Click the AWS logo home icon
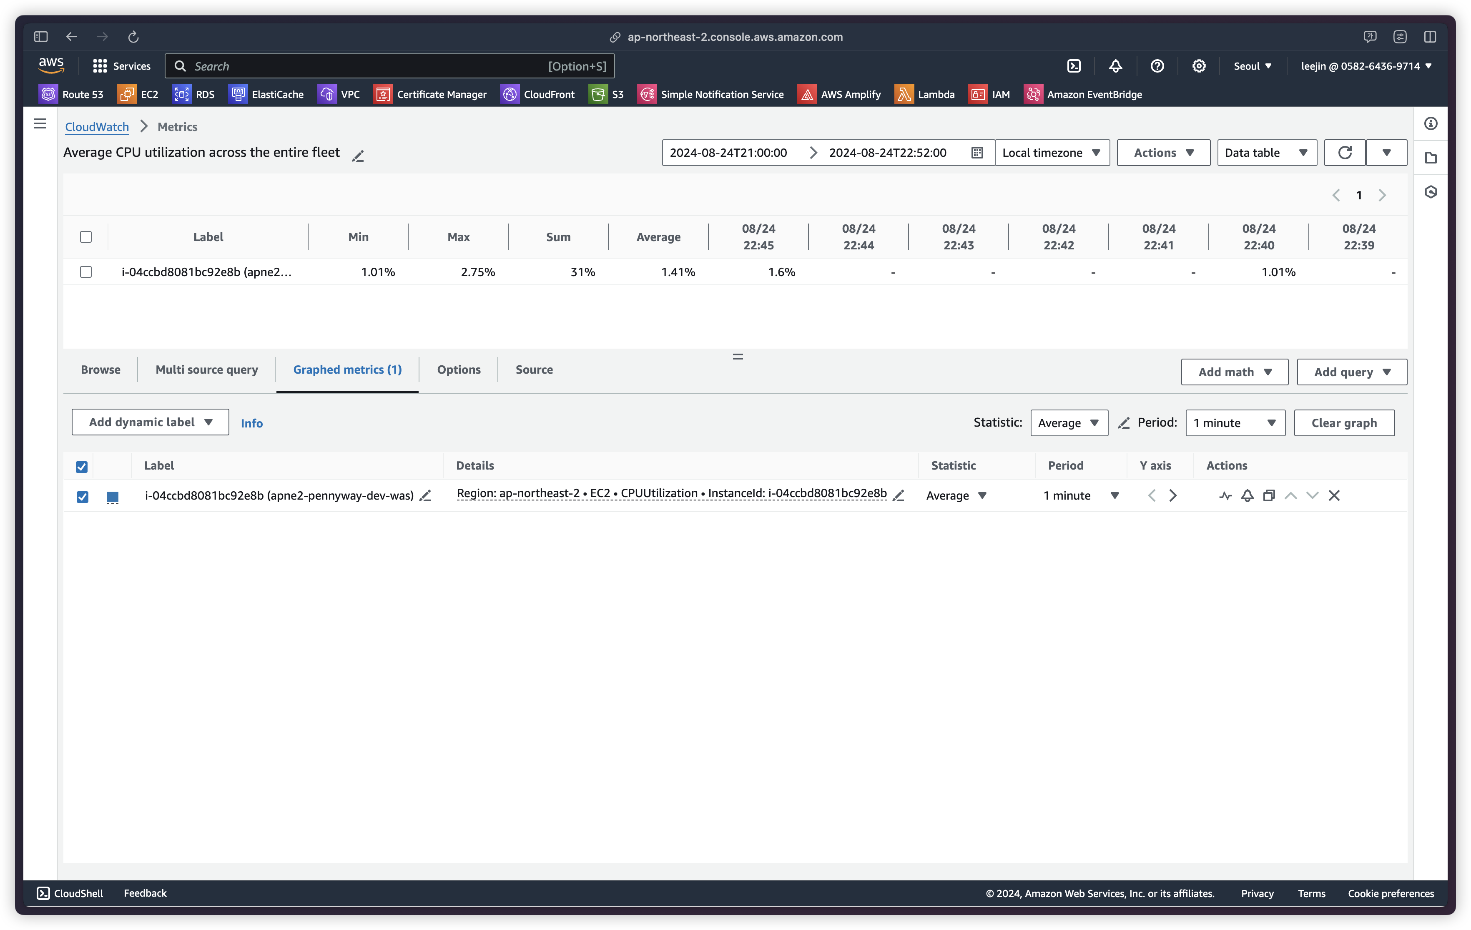This screenshot has height=930, width=1471. [51, 65]
